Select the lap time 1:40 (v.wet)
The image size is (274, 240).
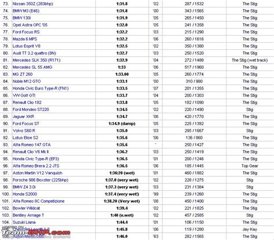(122, 215)
